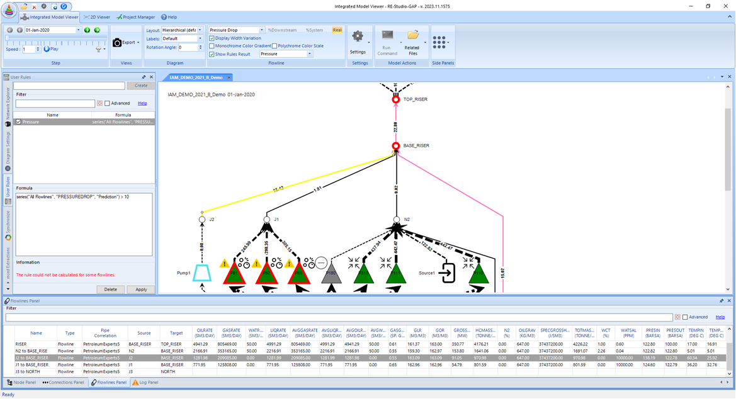Viewport: 736px width, 399px height.
Task: Click the red X quick-access icon
Action: [x=34, y=6]
